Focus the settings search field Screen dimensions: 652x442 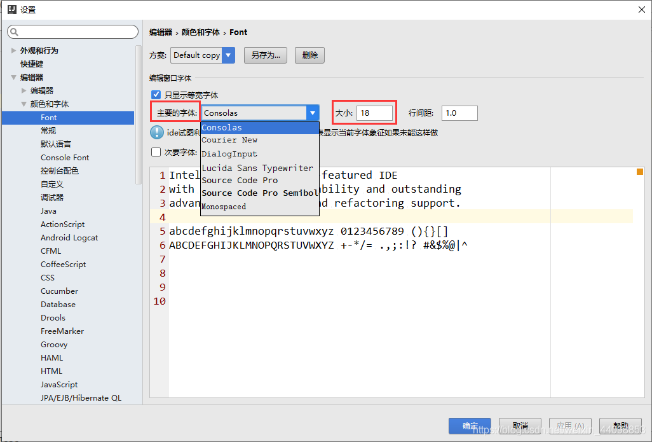click(x=73, y=32)
